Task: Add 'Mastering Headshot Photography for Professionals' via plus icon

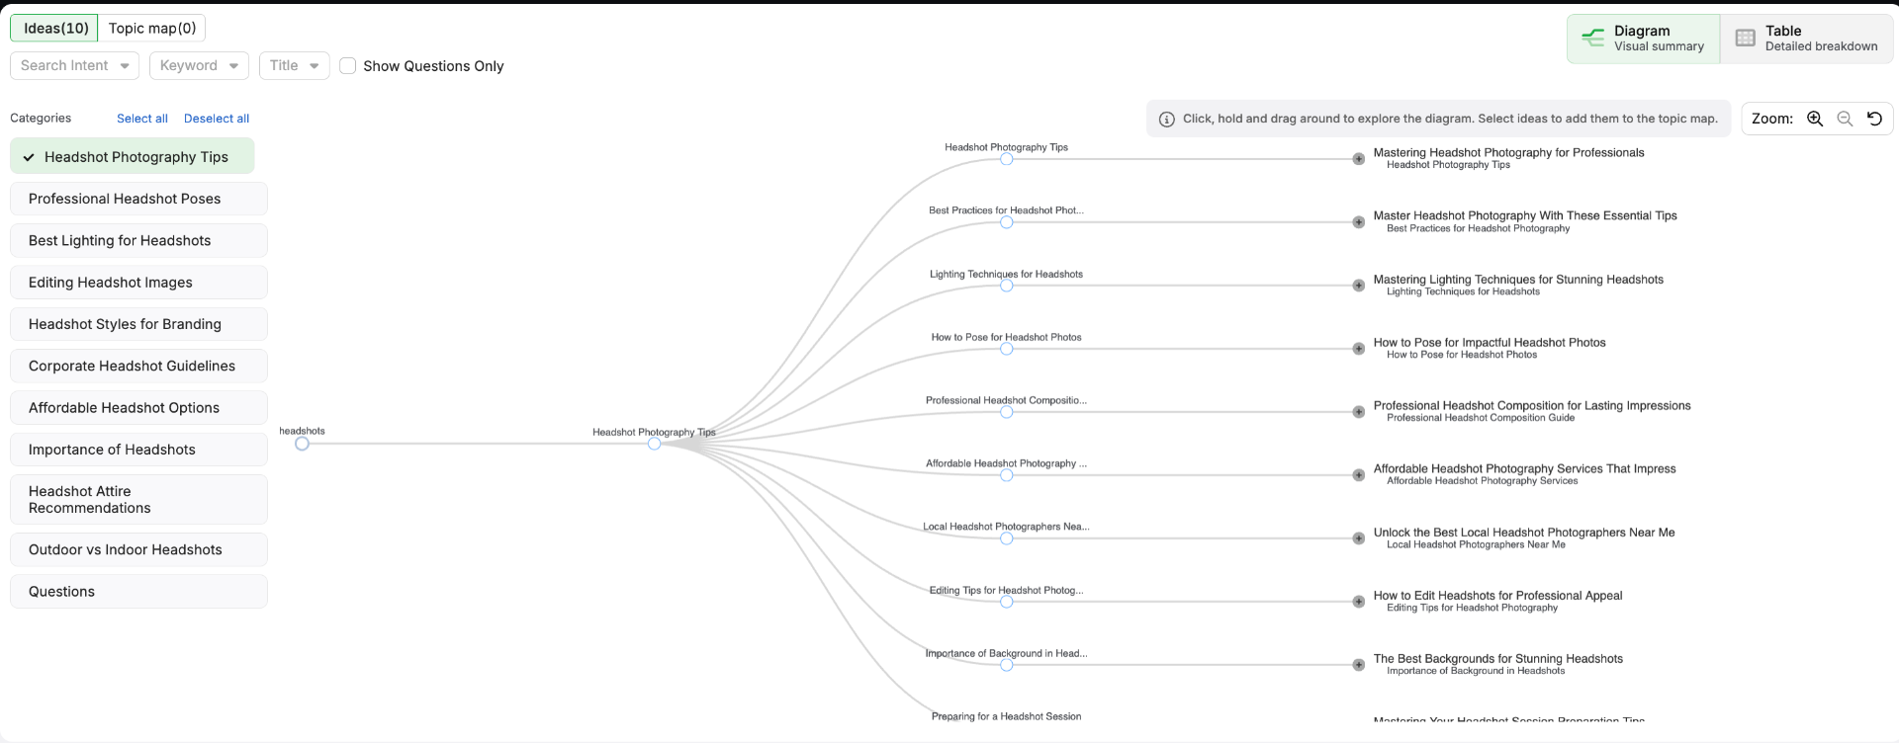Action: pos(1359,159)
